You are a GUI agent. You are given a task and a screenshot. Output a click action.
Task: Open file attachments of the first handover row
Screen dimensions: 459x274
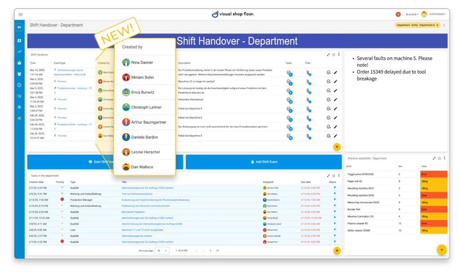point(308,72)
